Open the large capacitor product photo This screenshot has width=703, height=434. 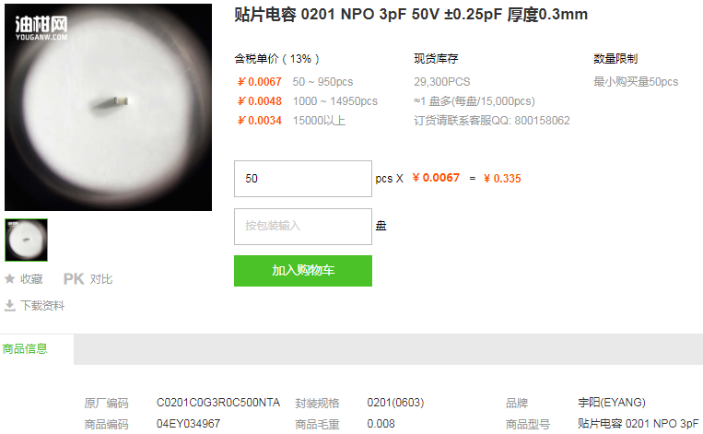point(108,107)
